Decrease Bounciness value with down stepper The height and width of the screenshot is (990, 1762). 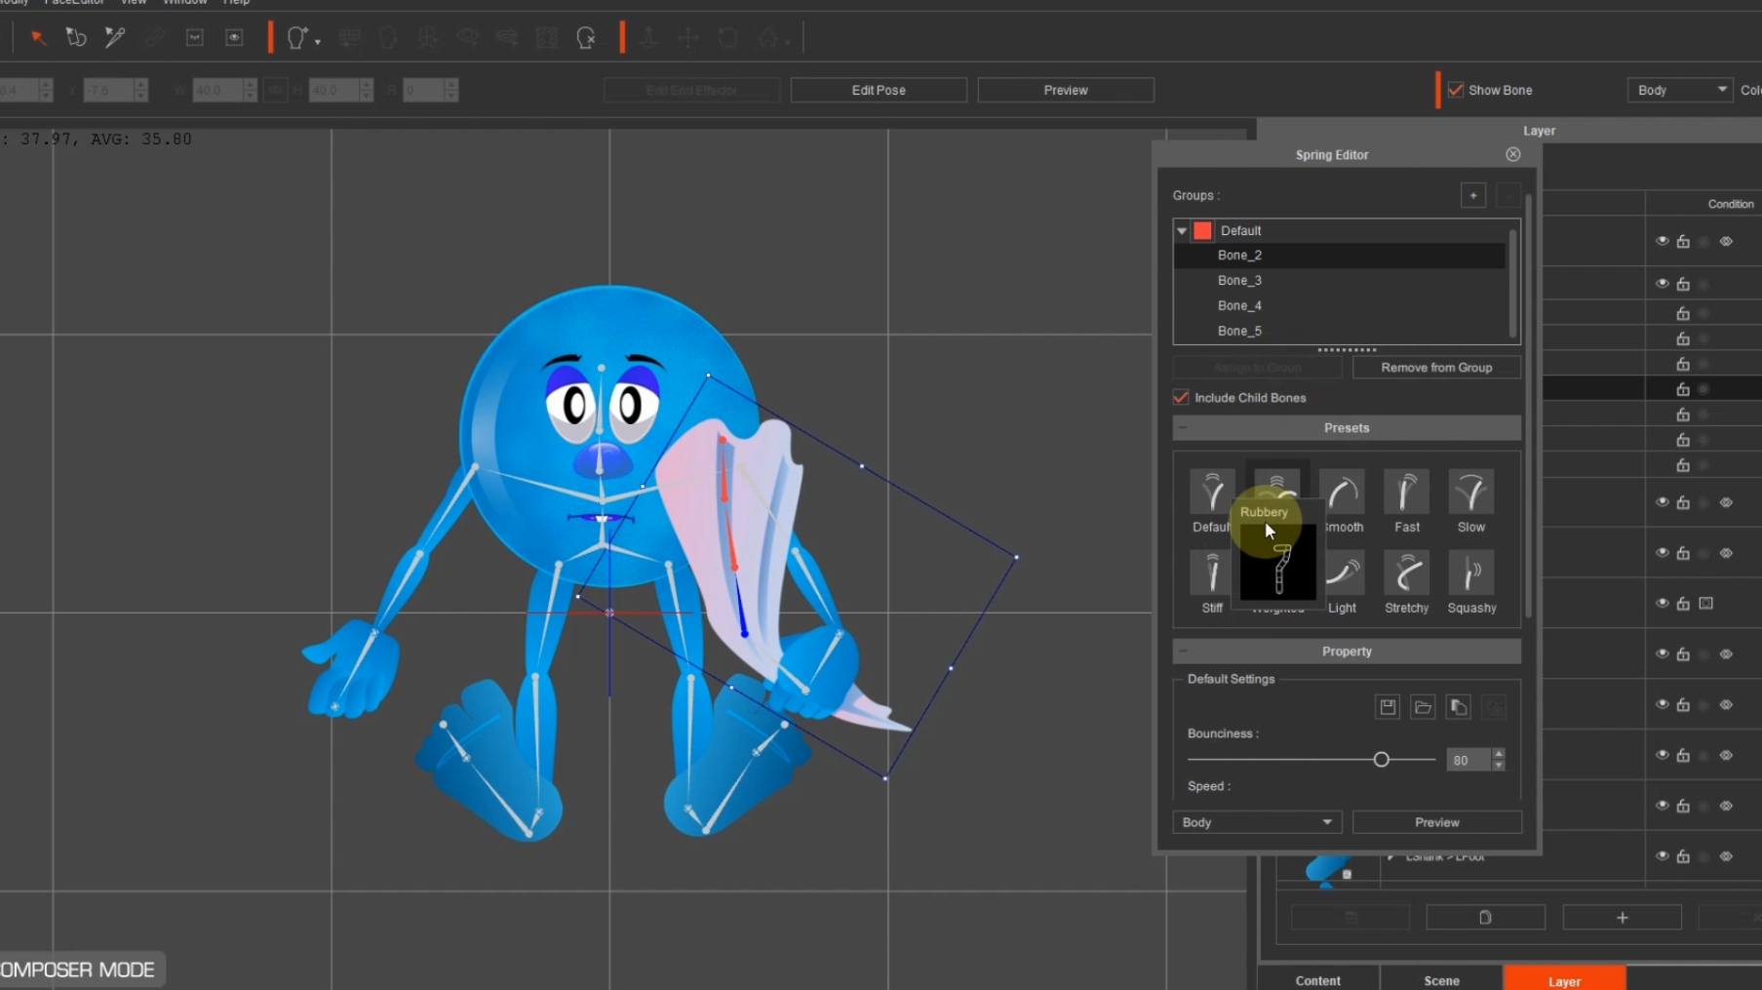(1499, 766)
